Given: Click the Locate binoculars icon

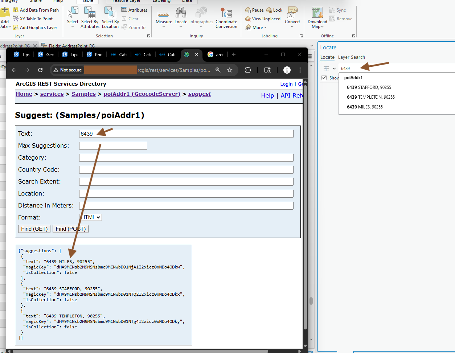Looking at the screenshot, I should tap(181, 13).
